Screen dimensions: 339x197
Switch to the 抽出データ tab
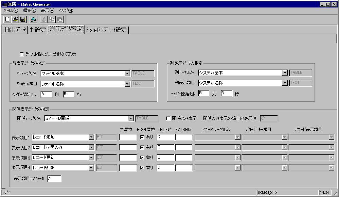point(15,30)
